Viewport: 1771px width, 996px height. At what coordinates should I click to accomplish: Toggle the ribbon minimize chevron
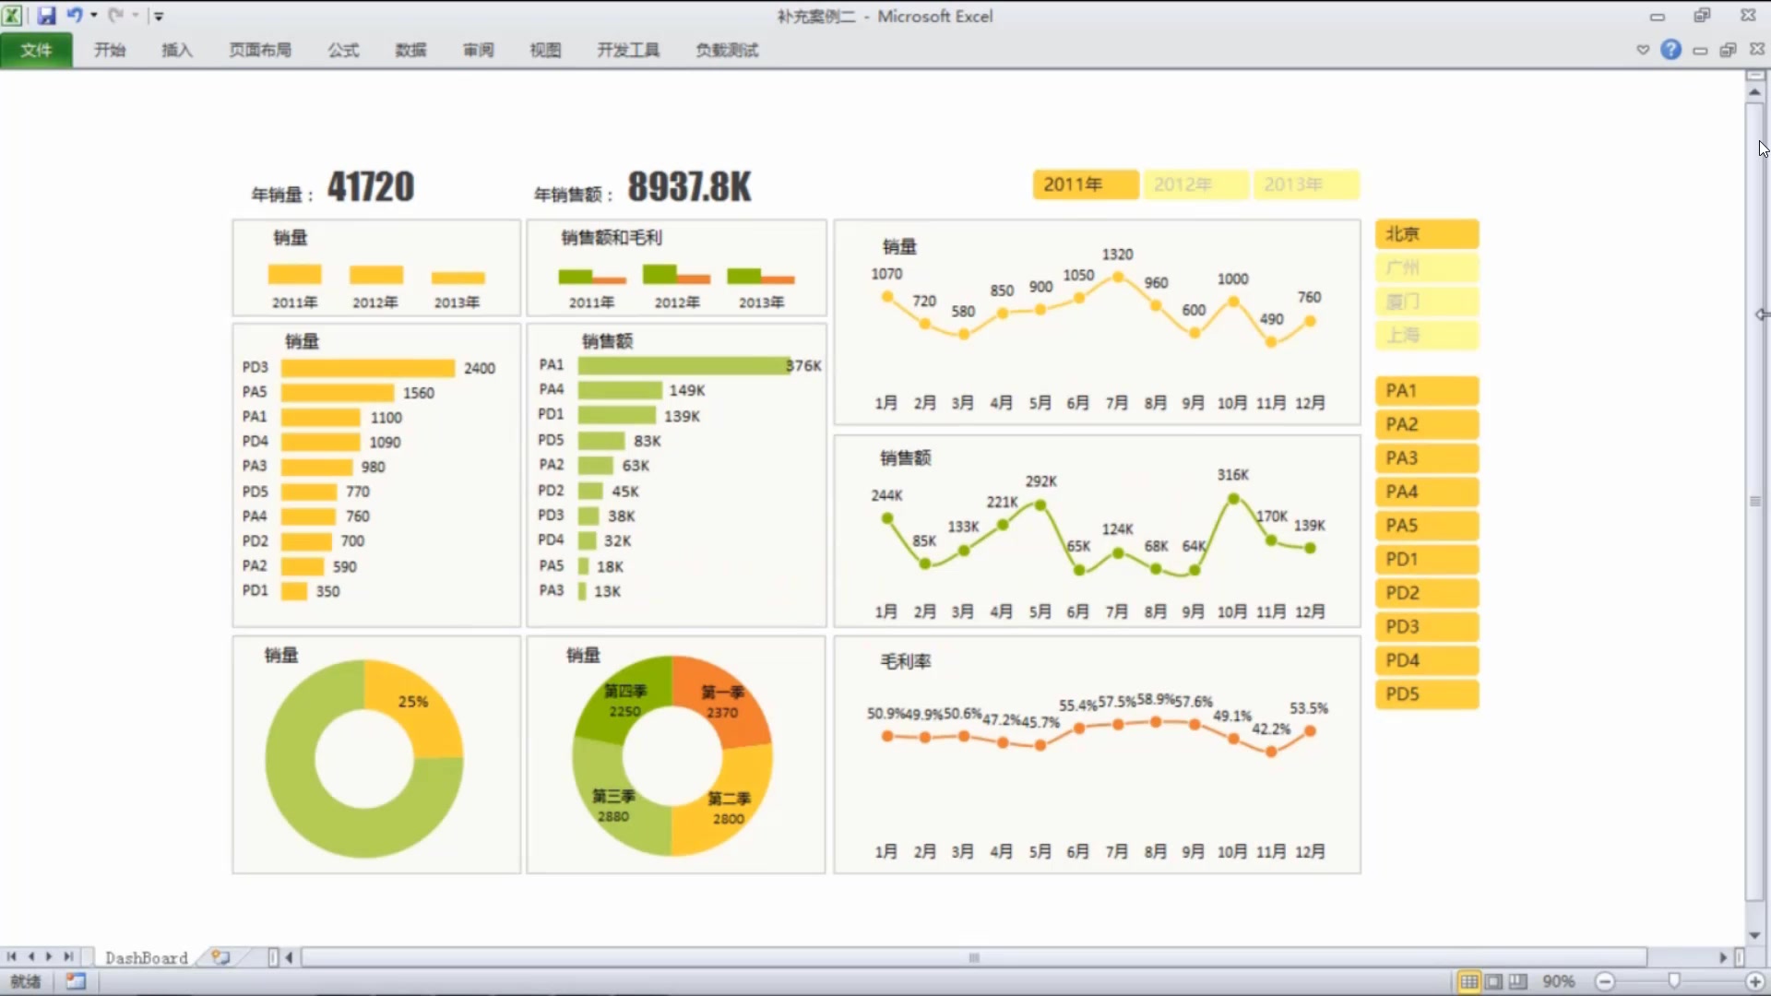coord(1643,50)
